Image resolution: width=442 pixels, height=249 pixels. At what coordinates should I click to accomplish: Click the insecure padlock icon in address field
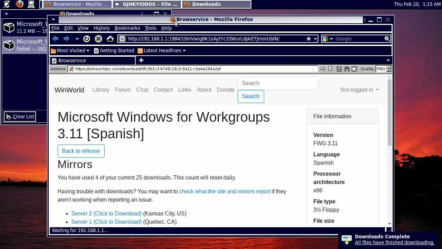click(x=71, y=69)
